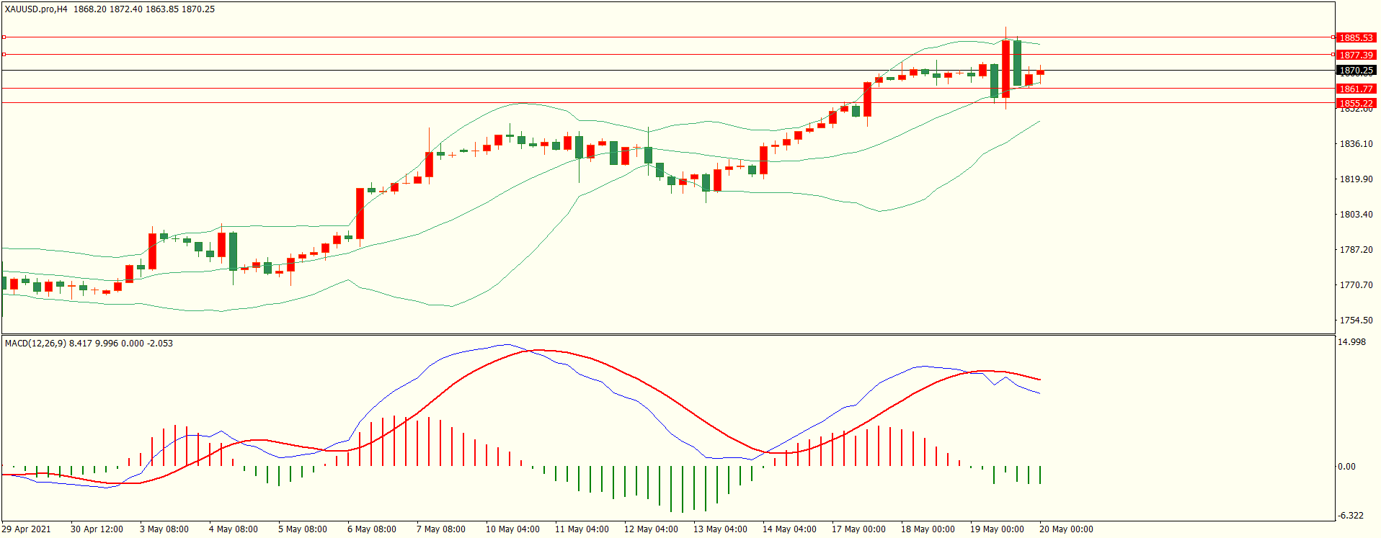Screen dimensions: 1381x538
Task: Click the 29 Apr 2021 date label
Action: tap(27, 529)
